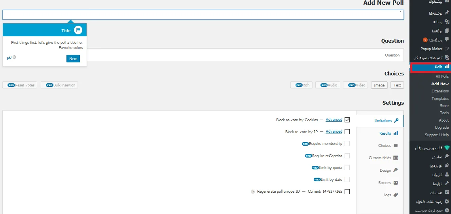451x214 pixels.
Task: Open Templates in Polls submenu
Action: click(x=440, y=99)
